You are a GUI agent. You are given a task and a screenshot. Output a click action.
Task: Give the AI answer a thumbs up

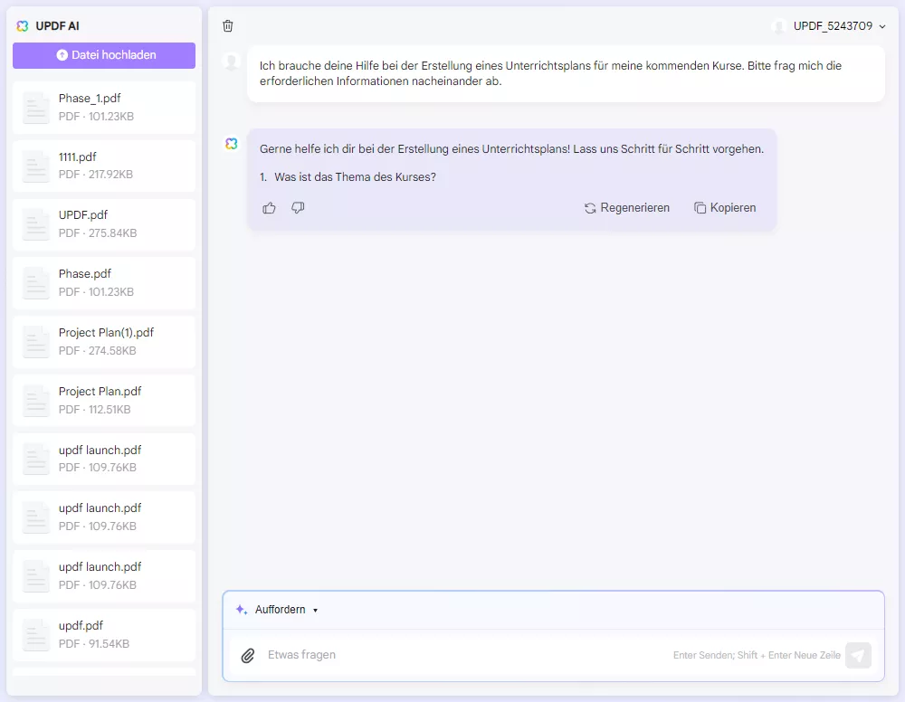coord(269,208)
